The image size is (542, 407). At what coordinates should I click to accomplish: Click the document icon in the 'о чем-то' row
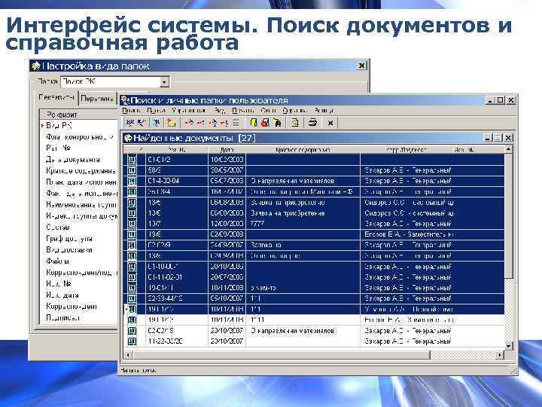pyautogui.click(x=132, y=288)
